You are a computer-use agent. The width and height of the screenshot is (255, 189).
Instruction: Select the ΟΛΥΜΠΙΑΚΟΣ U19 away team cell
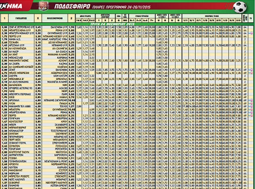[55, 33]
